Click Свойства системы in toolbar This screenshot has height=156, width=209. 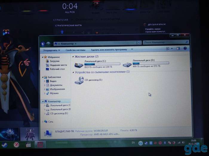tap(76, 50)
